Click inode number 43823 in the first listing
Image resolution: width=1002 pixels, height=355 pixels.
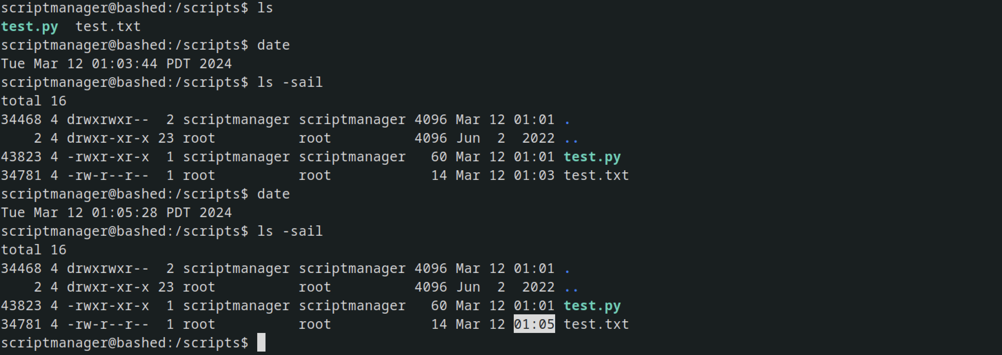point(21,157)
